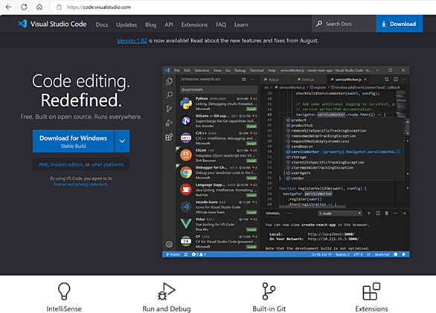View site info via the address bar lock icon
Image resolution: width=436 pixels, height=313 pixels.
[x=59, y=7]
